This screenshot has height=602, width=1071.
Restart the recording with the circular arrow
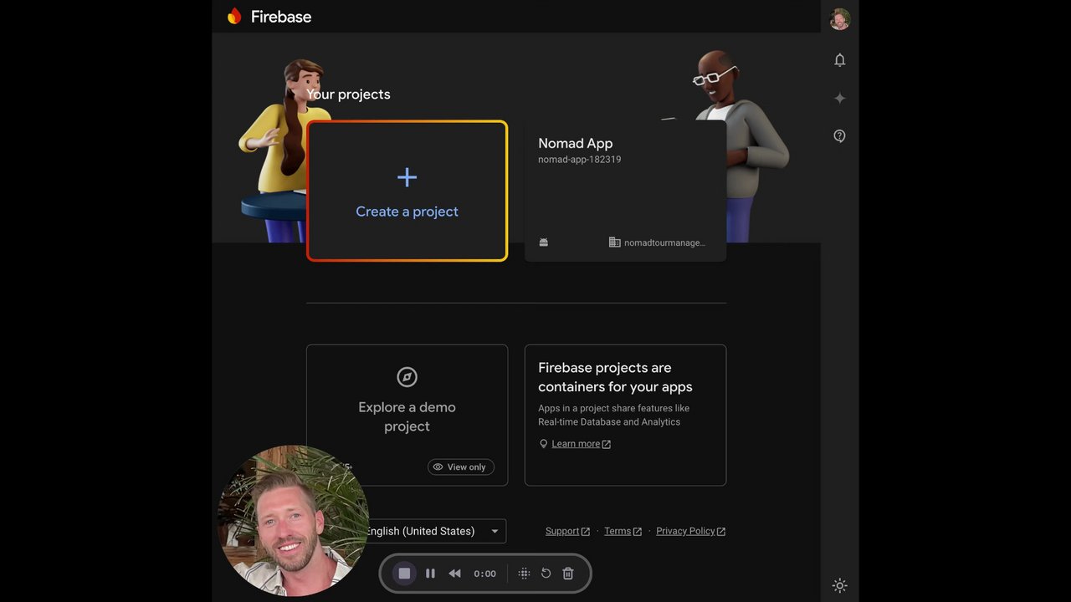(546, 574)
